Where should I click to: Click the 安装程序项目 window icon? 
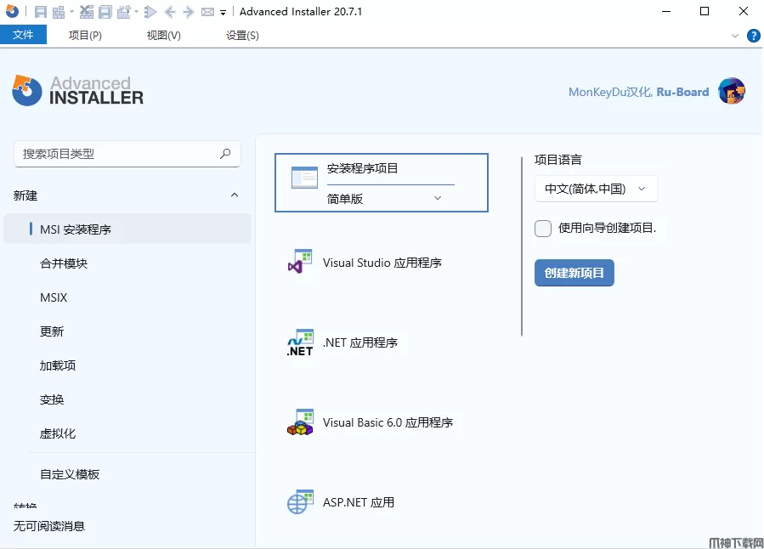point(304,178)
